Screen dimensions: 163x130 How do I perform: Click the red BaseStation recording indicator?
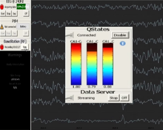[x=2, y=47]
